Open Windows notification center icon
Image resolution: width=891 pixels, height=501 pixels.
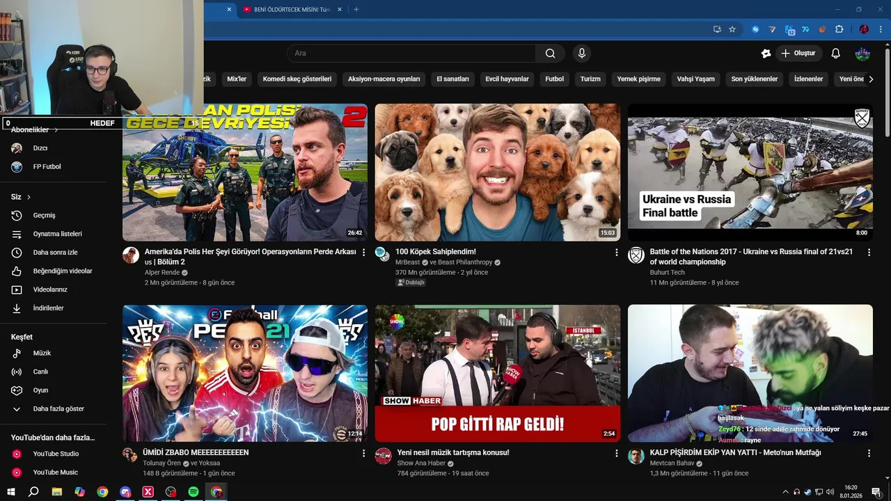[x=876, y=492]
